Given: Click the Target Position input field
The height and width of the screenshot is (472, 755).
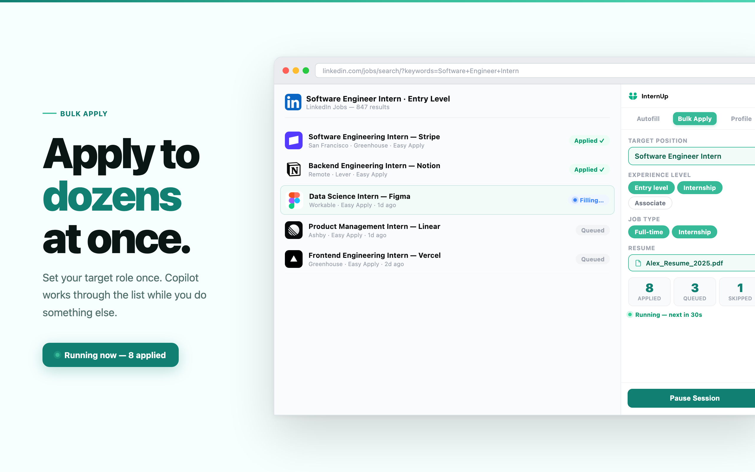Looking at the screenshot, I should (x=691, y=156).
